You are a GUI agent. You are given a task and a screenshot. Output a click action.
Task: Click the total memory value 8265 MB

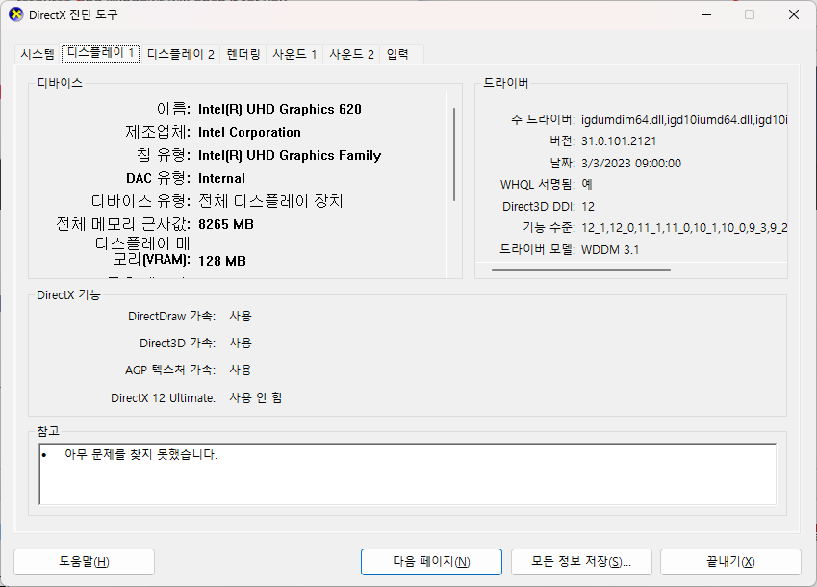pyautogui.click(x=226, y=224)
